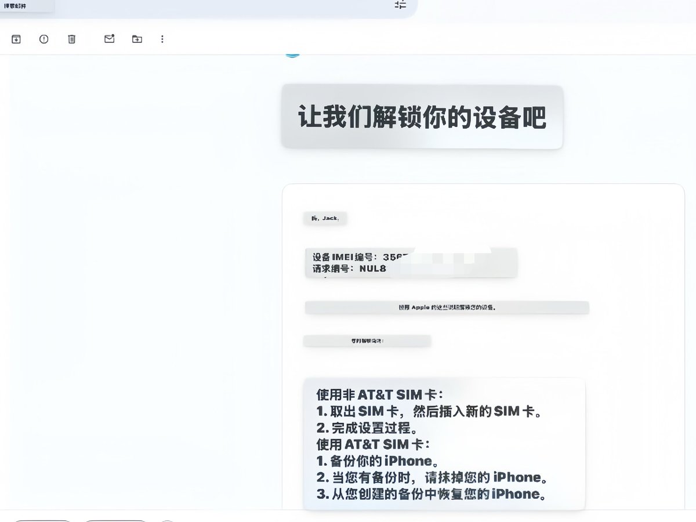Mark the email as unread
The image size is (696, 522).
coord(109,39)
